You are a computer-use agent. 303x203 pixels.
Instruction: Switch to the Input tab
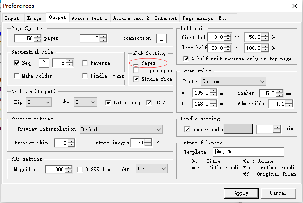(x=12, y=18)
